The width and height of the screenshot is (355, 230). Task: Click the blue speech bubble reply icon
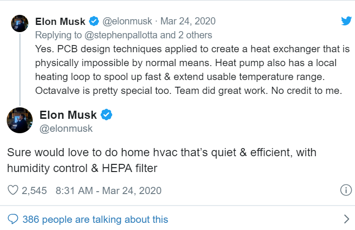click(13, 219)
